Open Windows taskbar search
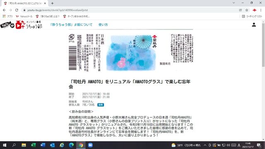Image resolution: width=265 pixels, height=149 pixels. click(x=14, y=145)
